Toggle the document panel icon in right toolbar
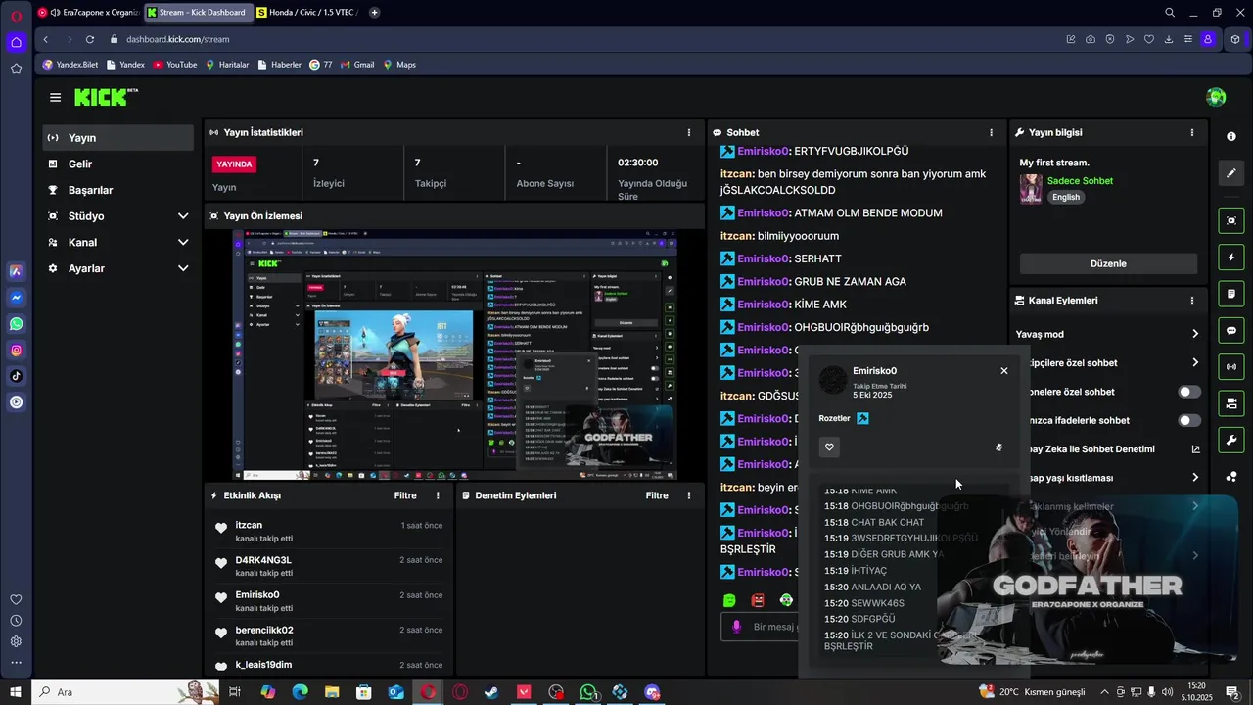This screenshot has width=1253, height=705. pyautogui.click(x=1231, y=294)
